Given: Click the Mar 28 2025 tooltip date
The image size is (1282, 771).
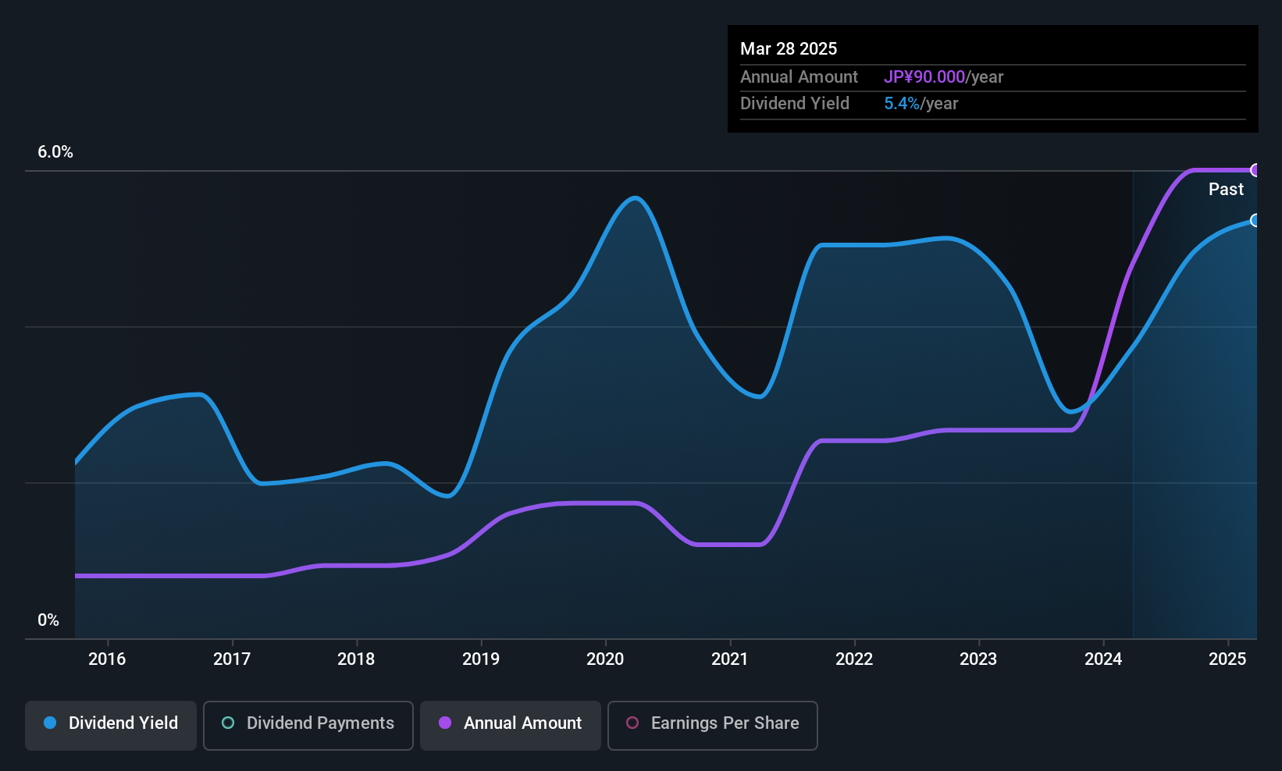Looking at the screenshot, I should pyautogui.click(x=789, y=49).
